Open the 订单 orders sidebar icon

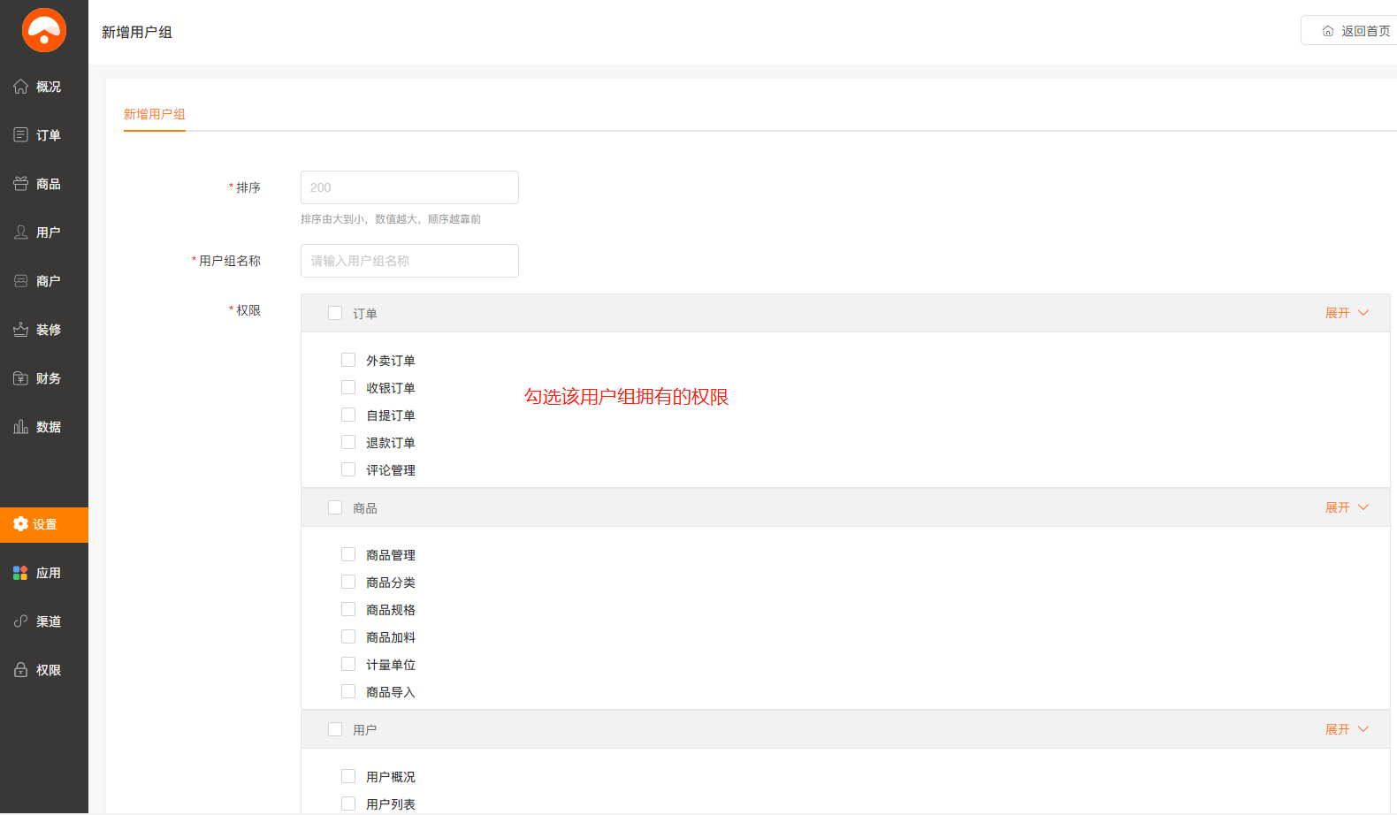click(x=21, y=135)
